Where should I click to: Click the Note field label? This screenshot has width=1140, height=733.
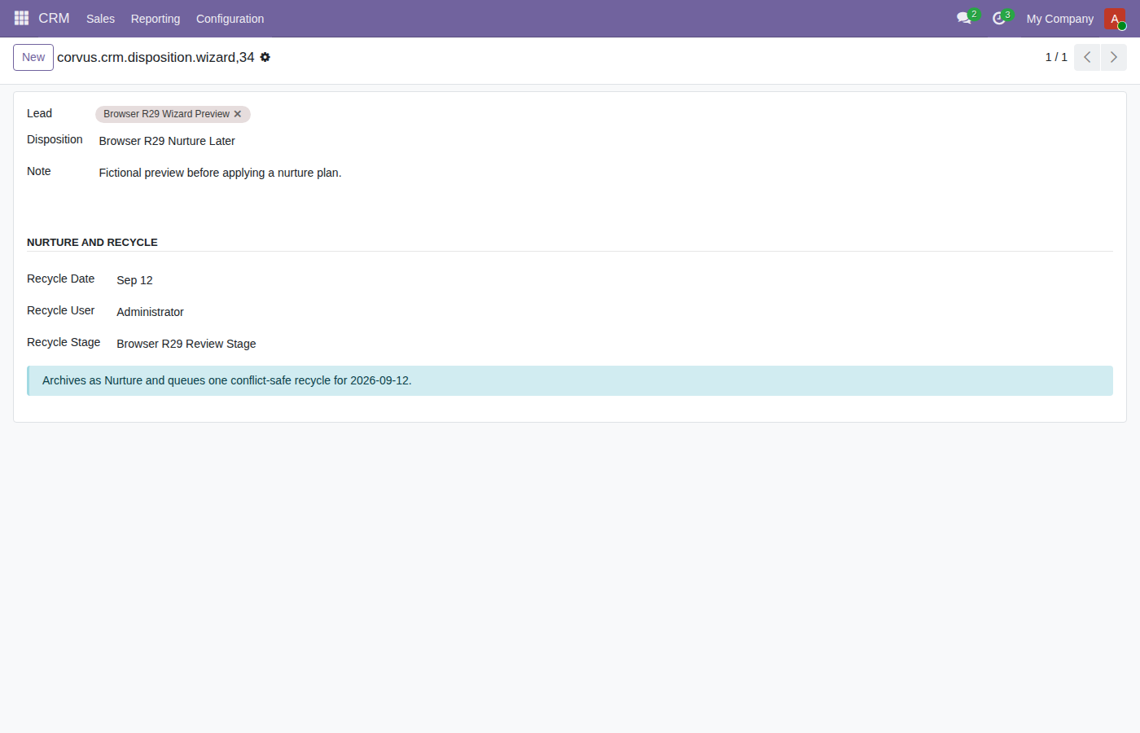[x=38, y=171]
